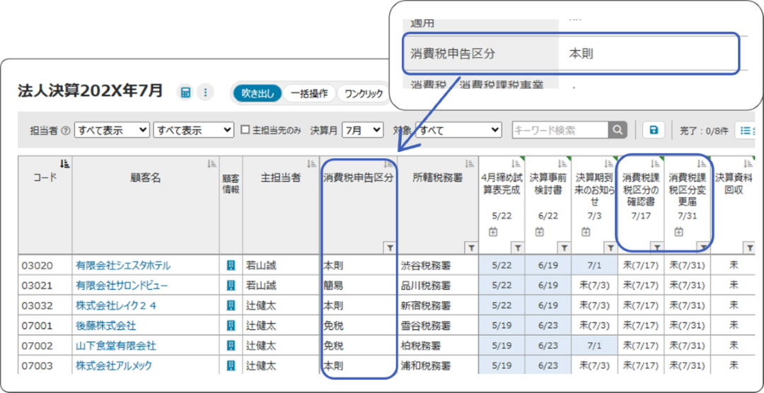Open the filter icon in 4月締め試算表完成 column
Screen dimensions: 764x393
[x=517, y=248]
